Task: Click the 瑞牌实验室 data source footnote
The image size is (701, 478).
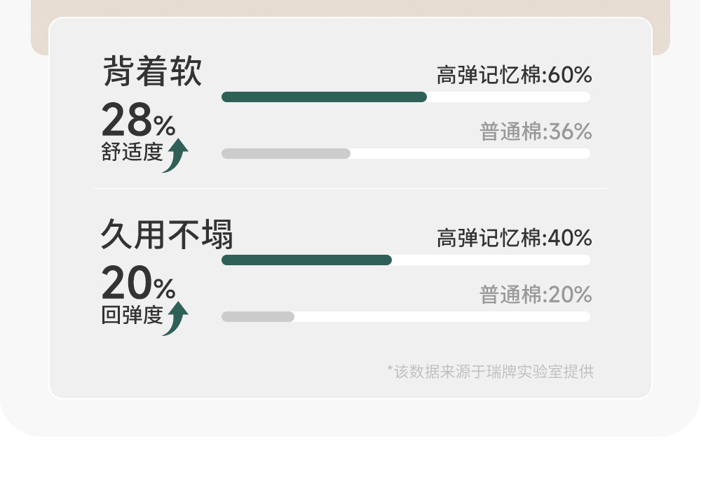Action: [490, 371]
